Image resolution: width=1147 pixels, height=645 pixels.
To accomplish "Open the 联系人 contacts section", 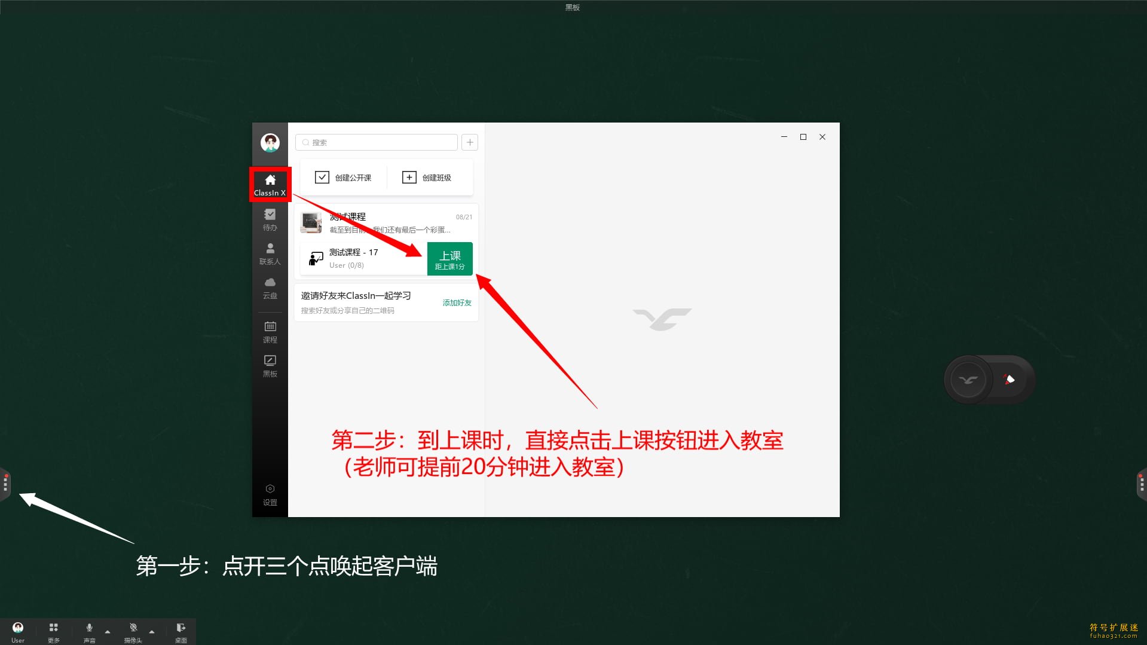I will (x=270, y=253).
